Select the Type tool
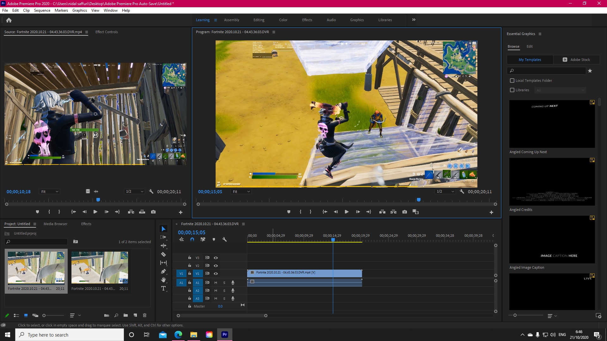The width and height of the screenshot is (607, 341). 163,288
